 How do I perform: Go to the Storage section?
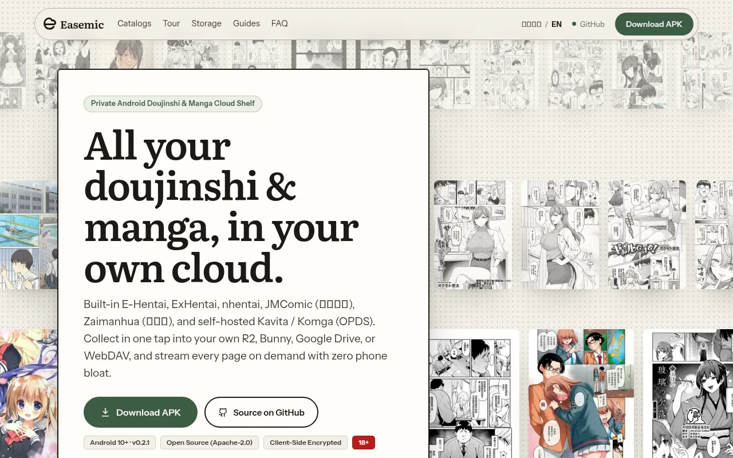click(x=206, y=23)
